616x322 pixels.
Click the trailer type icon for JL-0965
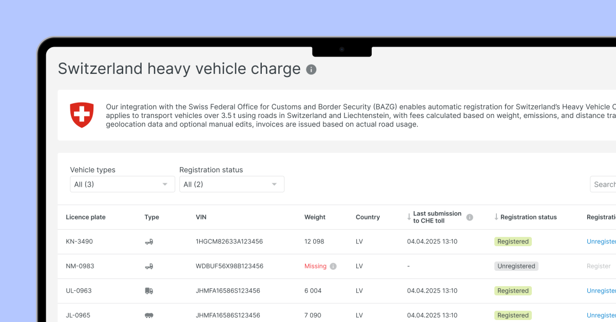click(149, 315)
